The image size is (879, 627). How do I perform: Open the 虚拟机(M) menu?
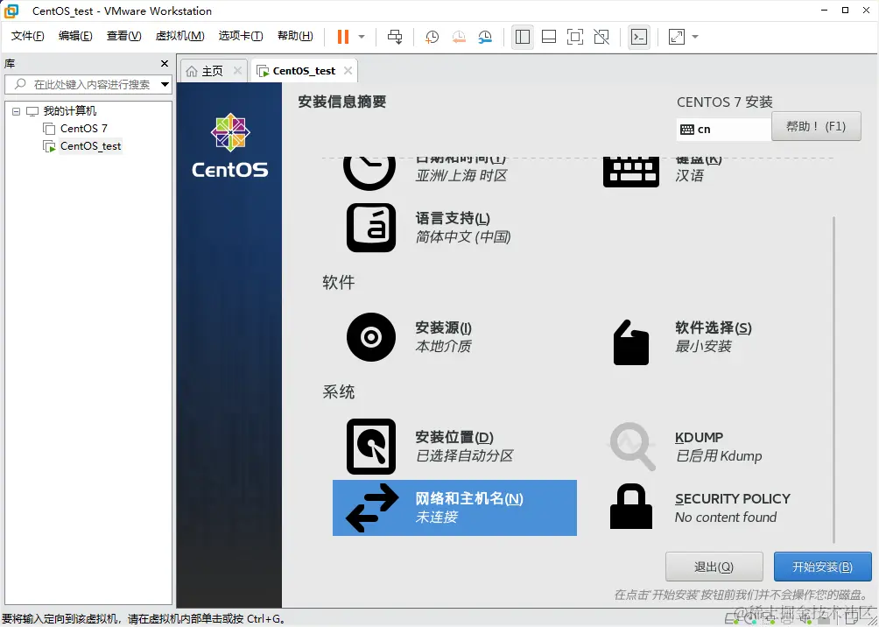pyautogui.click(x=179, y=36)
